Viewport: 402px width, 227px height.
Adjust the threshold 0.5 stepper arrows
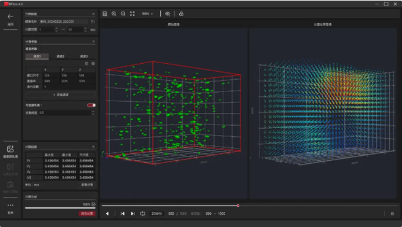click(x=93, y=113)
